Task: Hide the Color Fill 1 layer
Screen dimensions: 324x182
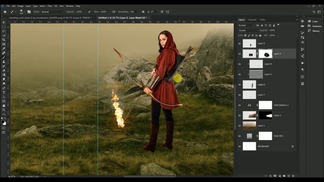Action: coord(239,136)
